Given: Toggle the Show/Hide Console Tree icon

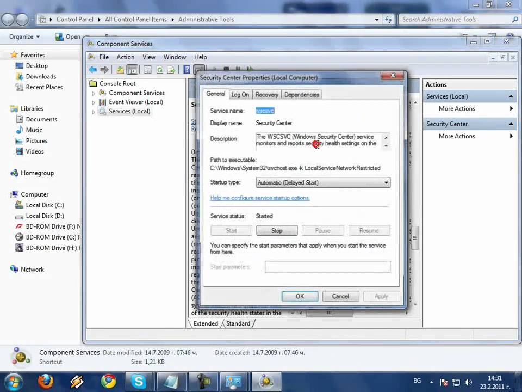Looking at the screenshot, I should coord(132,70).
